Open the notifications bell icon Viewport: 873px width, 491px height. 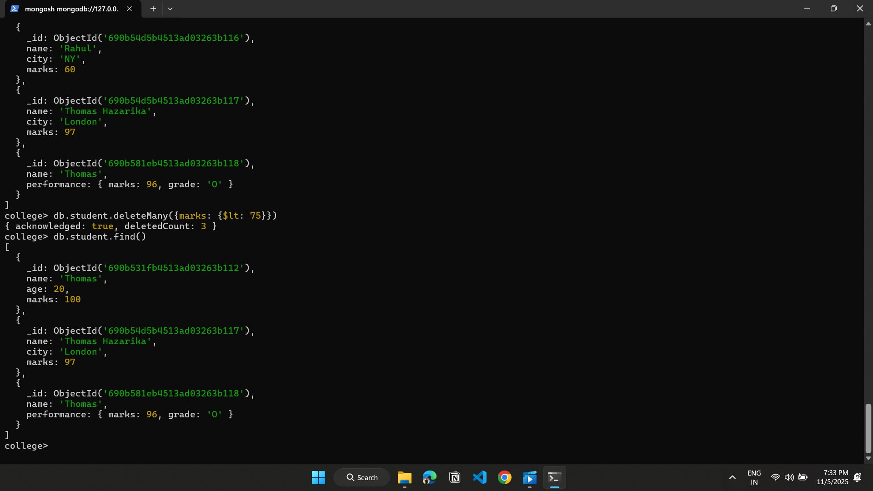pyautogui.click(x=858, y=477)
